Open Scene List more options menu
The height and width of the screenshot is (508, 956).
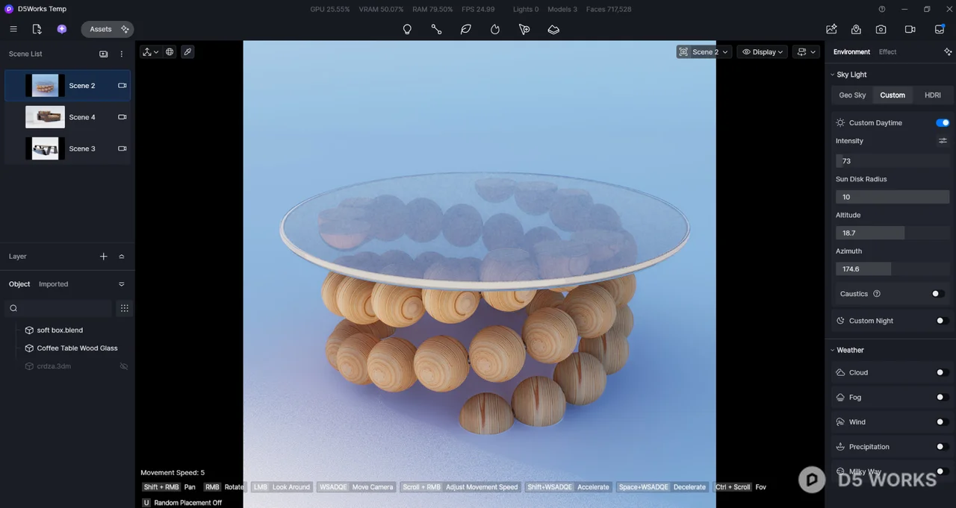click(122, 54)
